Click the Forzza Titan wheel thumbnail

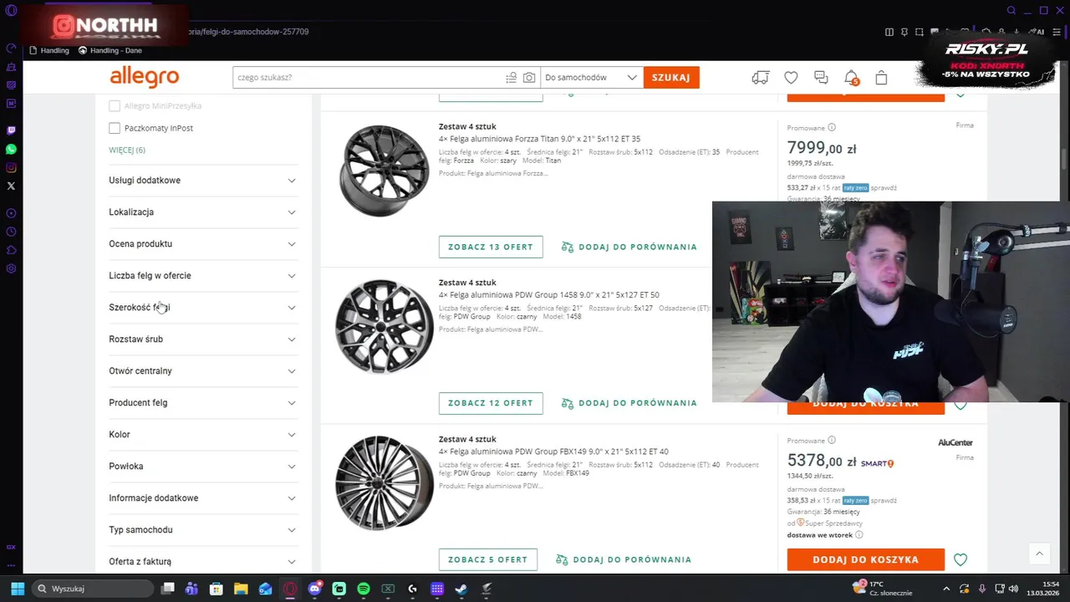point(384,170)
